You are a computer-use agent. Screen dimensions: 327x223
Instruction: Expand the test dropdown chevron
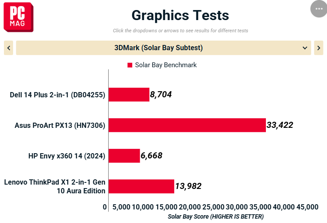coord(305,48)
